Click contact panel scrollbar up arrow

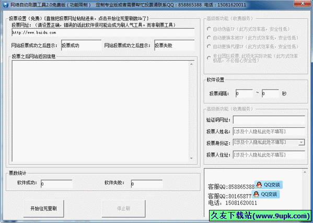click(305, 172)
